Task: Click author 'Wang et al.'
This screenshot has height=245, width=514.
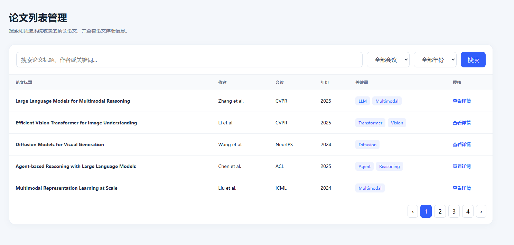Action: pos(230,144)
